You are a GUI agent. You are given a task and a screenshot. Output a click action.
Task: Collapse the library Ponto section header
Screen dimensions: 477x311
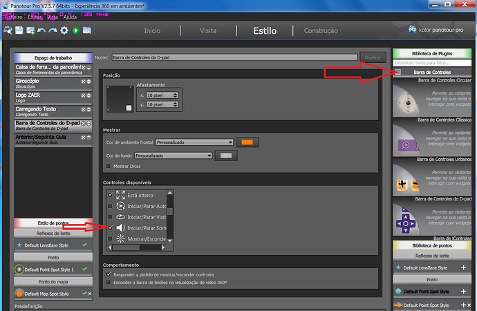pyautogui.click(x=432, y=279)
